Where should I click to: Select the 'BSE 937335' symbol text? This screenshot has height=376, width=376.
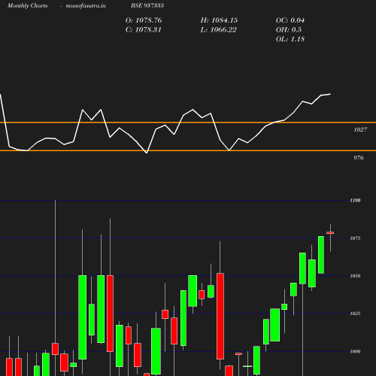147,5
